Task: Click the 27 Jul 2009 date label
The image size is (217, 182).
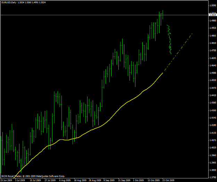Action: (x=50, y=180)
